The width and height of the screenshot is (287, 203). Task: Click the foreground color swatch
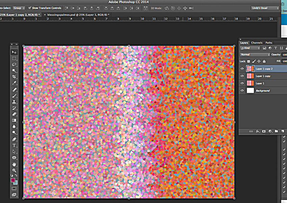(x=14, y=180)
